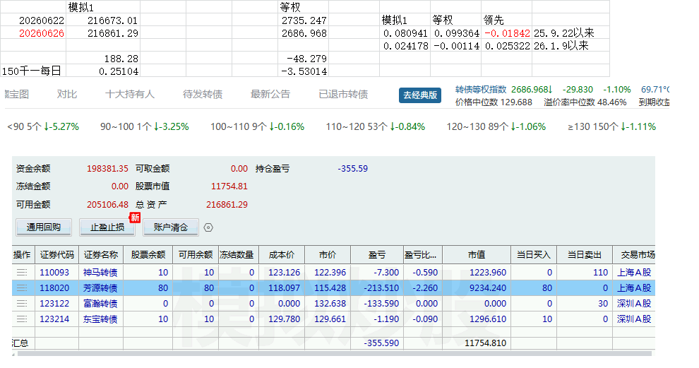
Task: Click the market value 9234.240 cell
Action: 477,287
